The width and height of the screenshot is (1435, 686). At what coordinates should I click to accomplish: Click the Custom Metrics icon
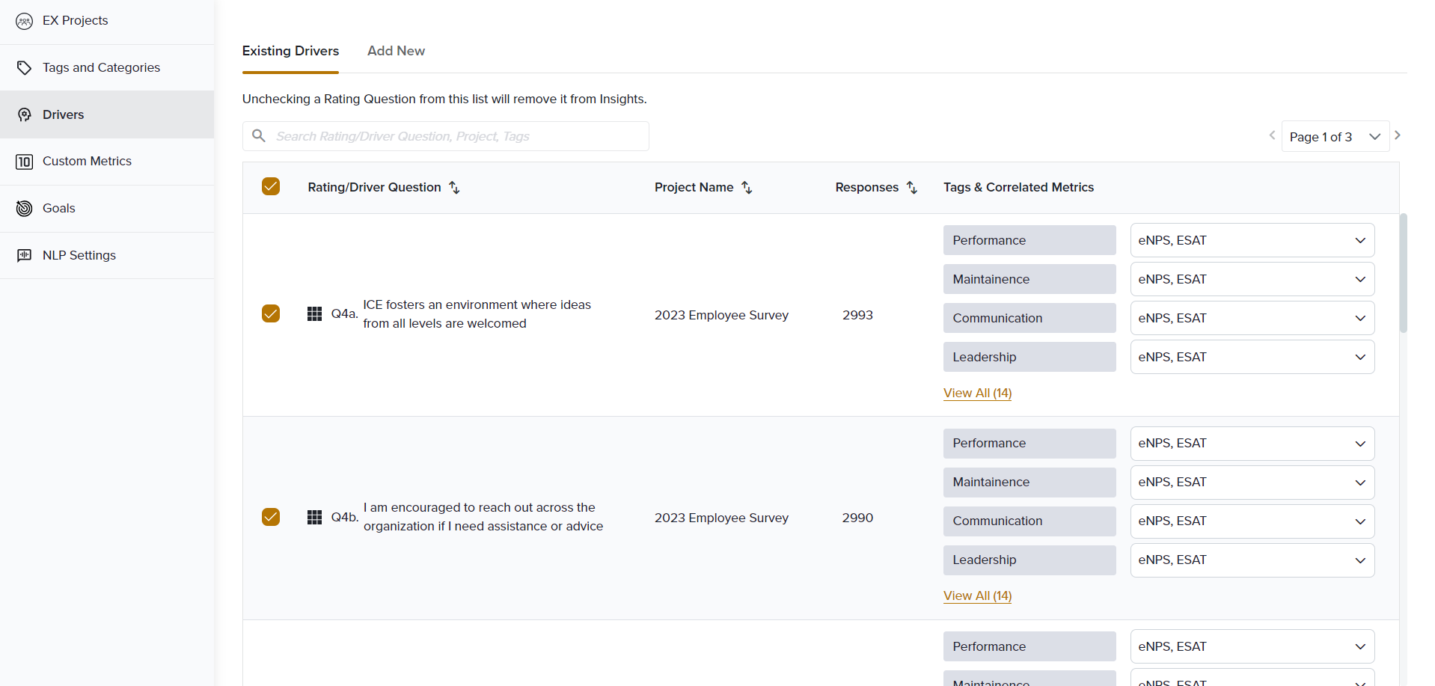[x=24, y=162]
